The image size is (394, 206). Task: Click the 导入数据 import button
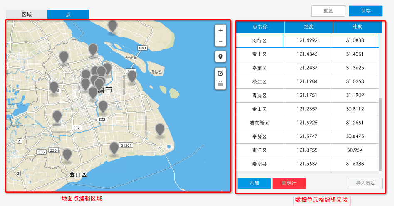tap(366, 183)
